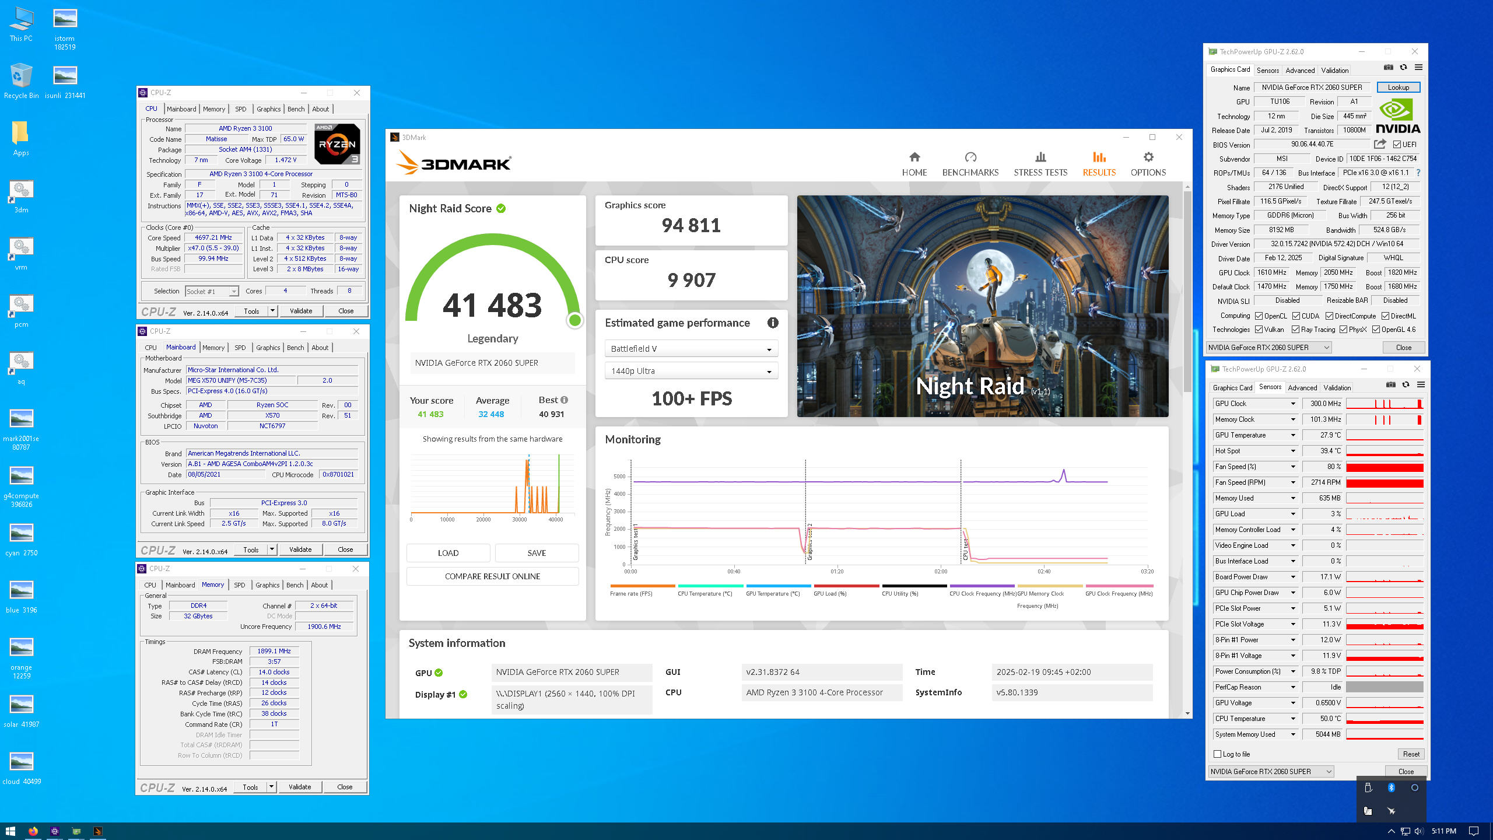Toggle CUDA checkbox
The width and height of the screenshot is (1493, 840).
1296,316
